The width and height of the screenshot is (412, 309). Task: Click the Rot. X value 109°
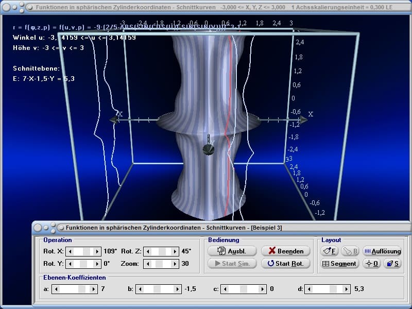110,251
